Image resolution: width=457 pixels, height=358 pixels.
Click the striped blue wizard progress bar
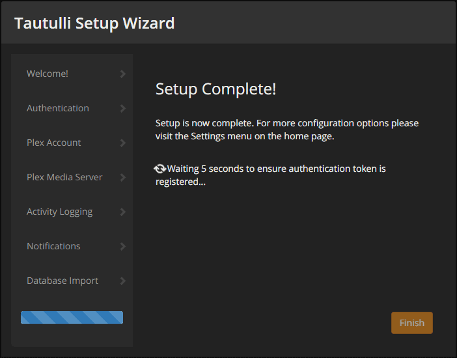pyautogui.click(x=72, y=318)
